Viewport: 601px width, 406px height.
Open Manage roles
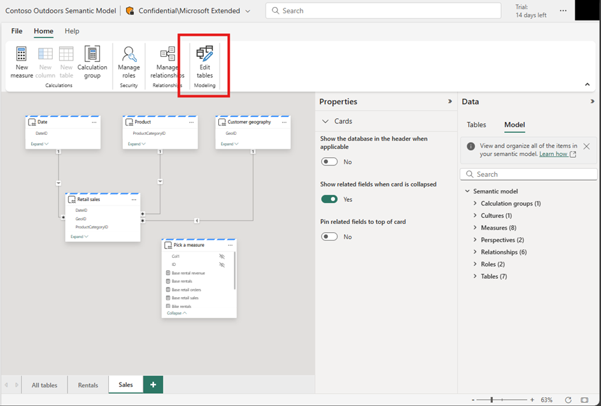[129, 62]
